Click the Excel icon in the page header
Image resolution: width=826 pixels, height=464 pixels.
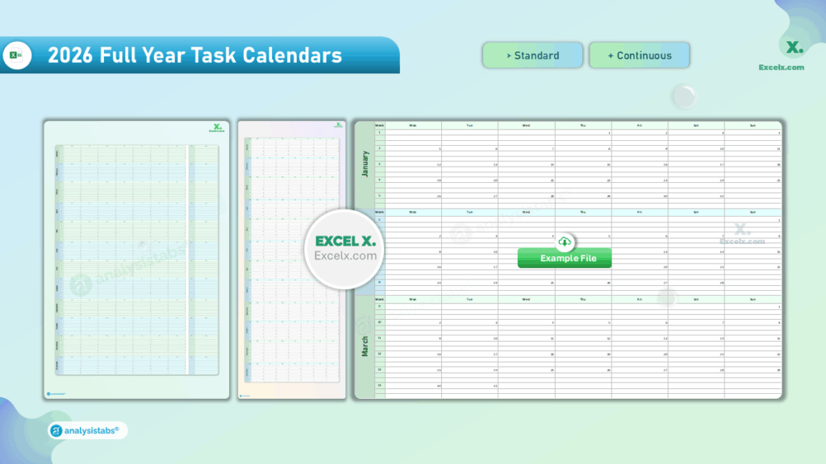[x=17, y=56]
